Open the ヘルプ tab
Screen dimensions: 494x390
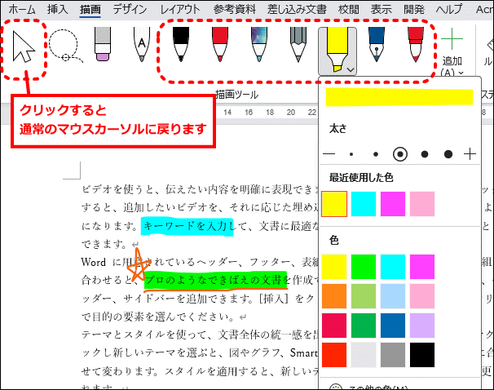(449, 10)
